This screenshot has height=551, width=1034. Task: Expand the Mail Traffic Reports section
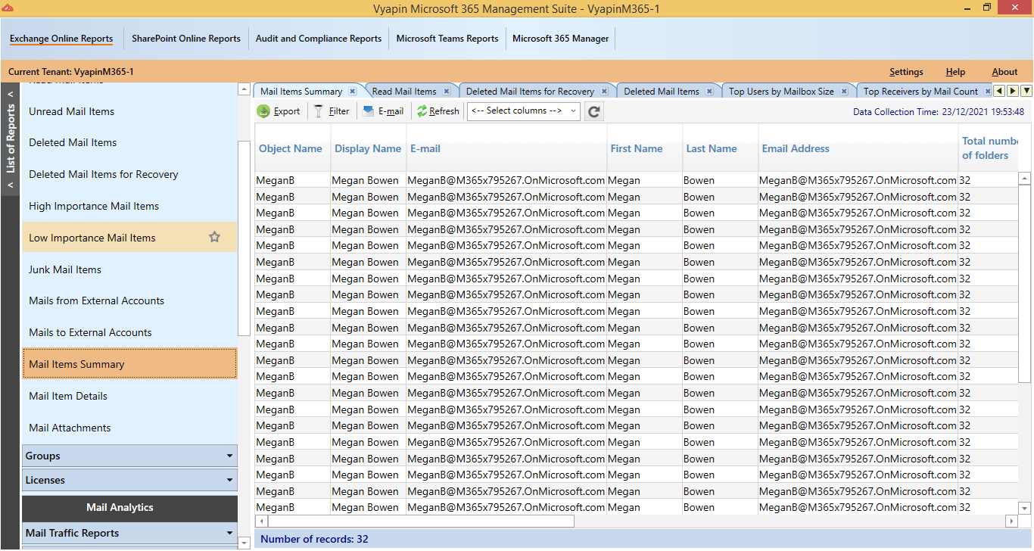point(129,533)
